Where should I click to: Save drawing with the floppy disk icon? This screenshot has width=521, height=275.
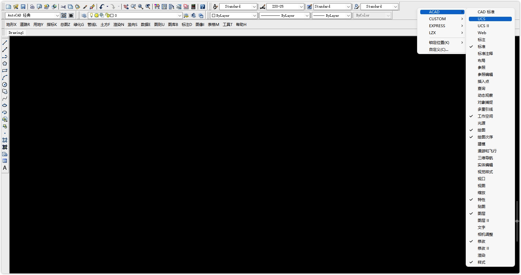pos(23,7)
